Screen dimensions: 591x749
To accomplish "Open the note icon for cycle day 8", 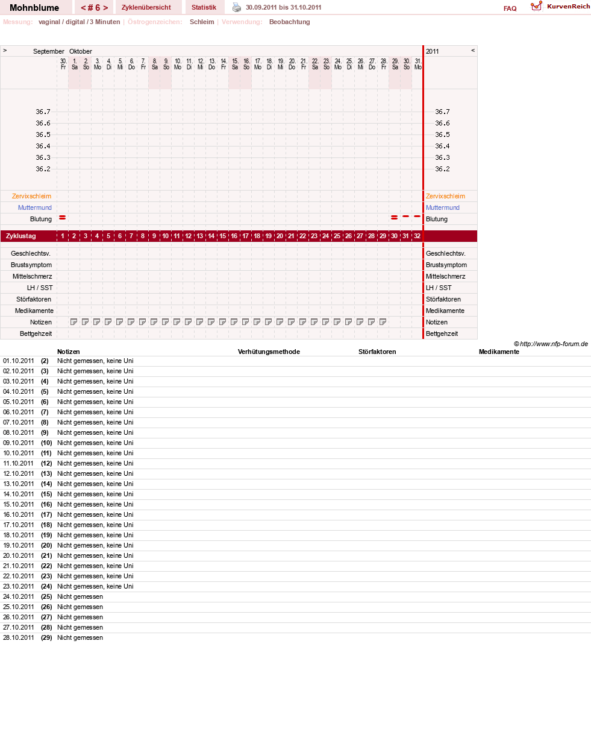I will coord(143,322).
